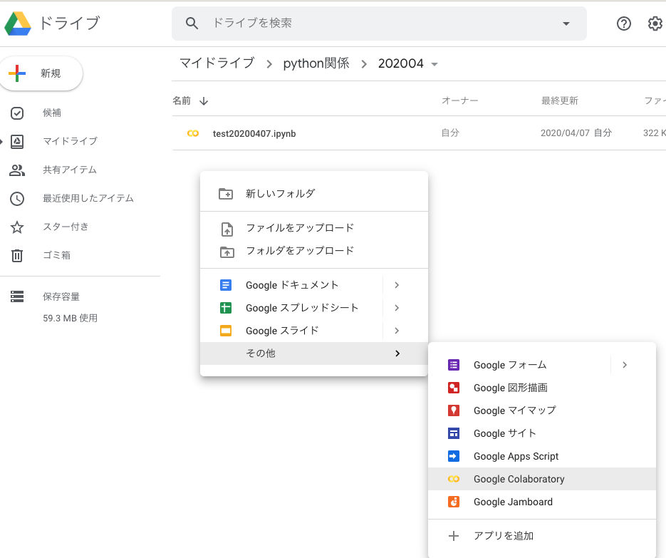Click the 保存容量 storage icon
The image size is (666, 558).
[x=17, y=296]
